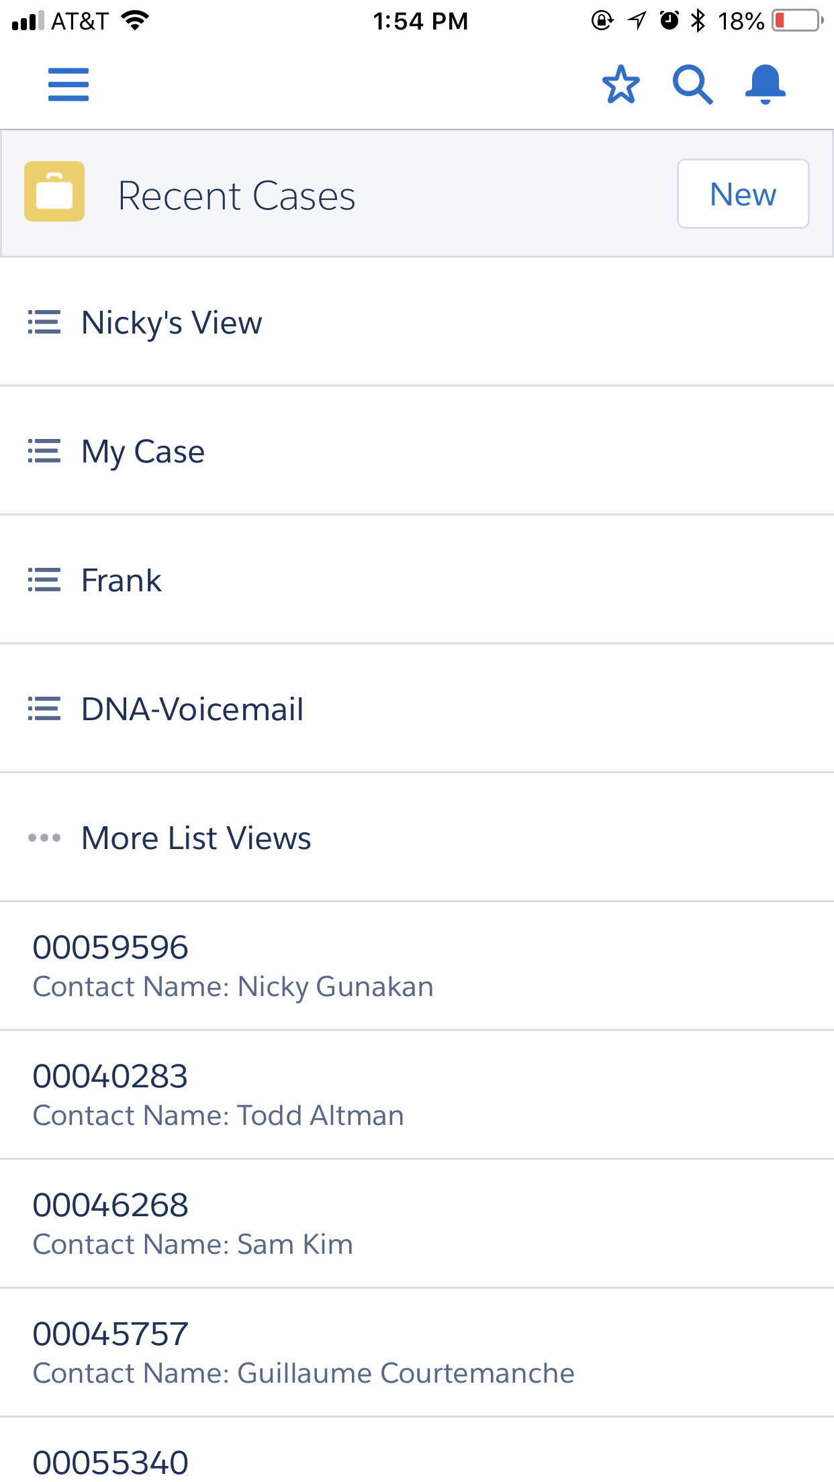Tap the list icon beside My Case

(44, 451)
